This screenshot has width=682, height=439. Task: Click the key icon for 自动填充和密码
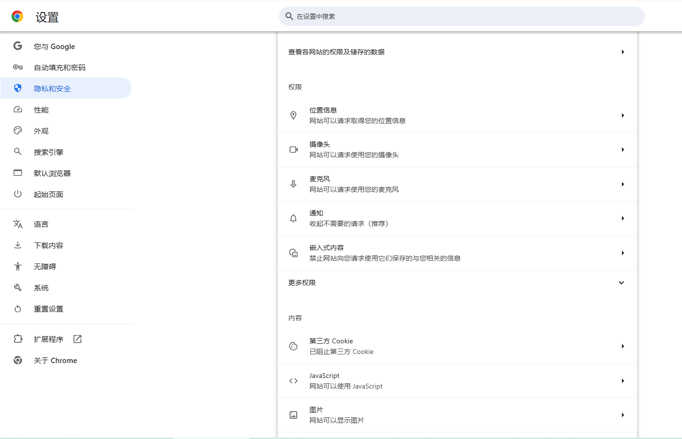click(x=18, y=67)
